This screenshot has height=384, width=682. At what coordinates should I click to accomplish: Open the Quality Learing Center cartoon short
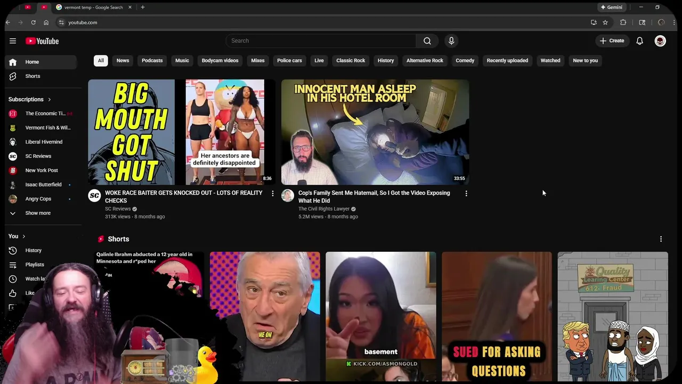(613, 317)
